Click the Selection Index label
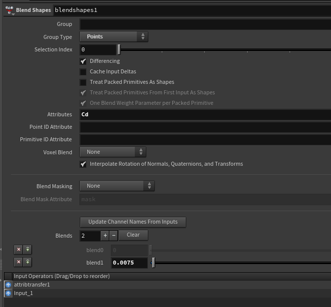Viewport: 331px width, 307px height. (x=53, y=49)
